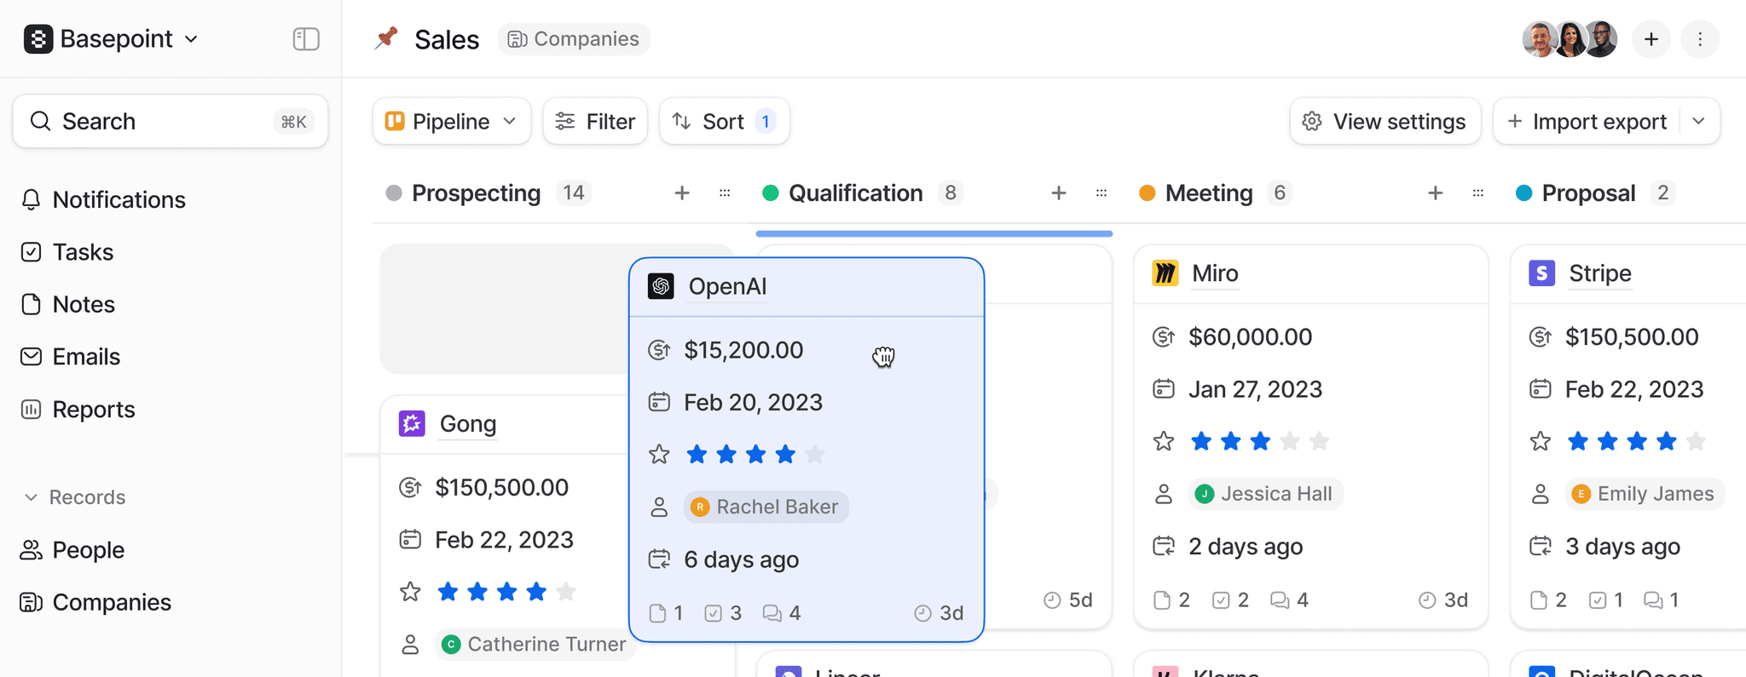Click the Proposal column title
1746x677 pixels.
1588,193
